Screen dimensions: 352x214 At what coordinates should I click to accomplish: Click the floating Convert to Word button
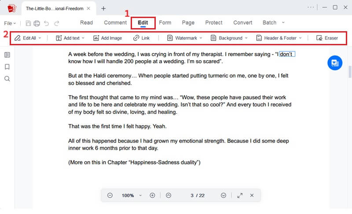[335, 63]
